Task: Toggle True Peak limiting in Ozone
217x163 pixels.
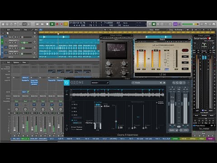Action: point(98,102)
